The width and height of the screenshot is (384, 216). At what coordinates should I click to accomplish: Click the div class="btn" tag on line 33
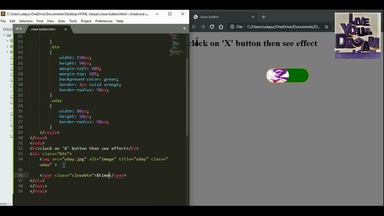[51, 154]
